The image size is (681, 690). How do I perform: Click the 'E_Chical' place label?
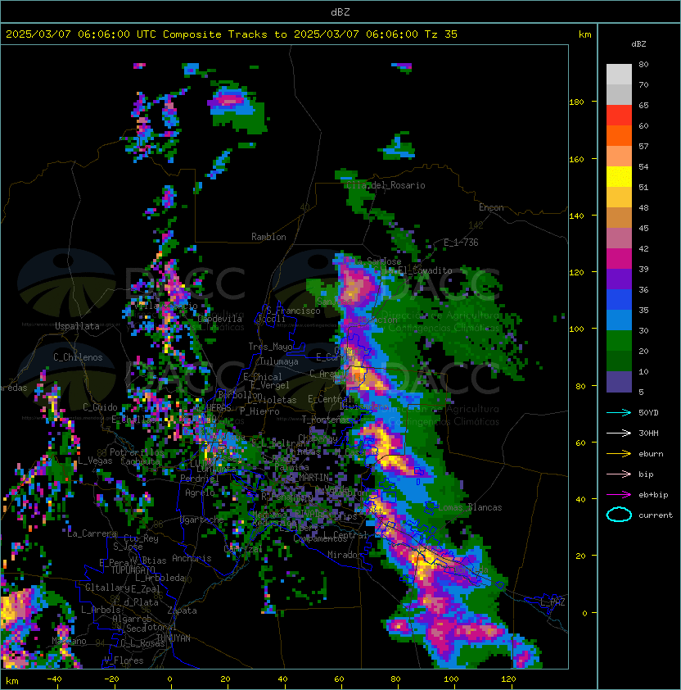(263, 377)
